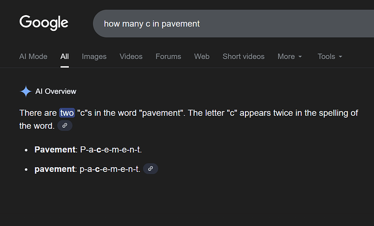Open the Videos tab

tap(131, 56)
